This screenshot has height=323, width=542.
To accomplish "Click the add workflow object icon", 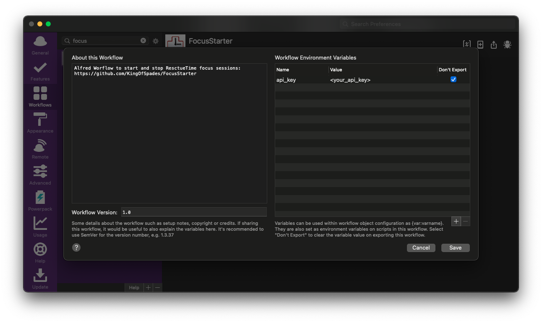I will [480, 44].
